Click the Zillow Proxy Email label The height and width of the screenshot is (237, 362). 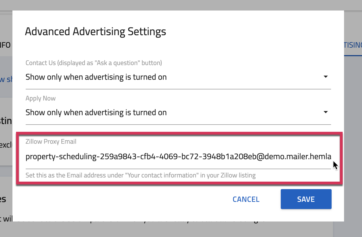(51, 141)
